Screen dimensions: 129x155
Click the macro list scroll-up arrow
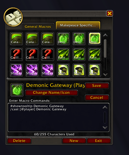point(105,35)
